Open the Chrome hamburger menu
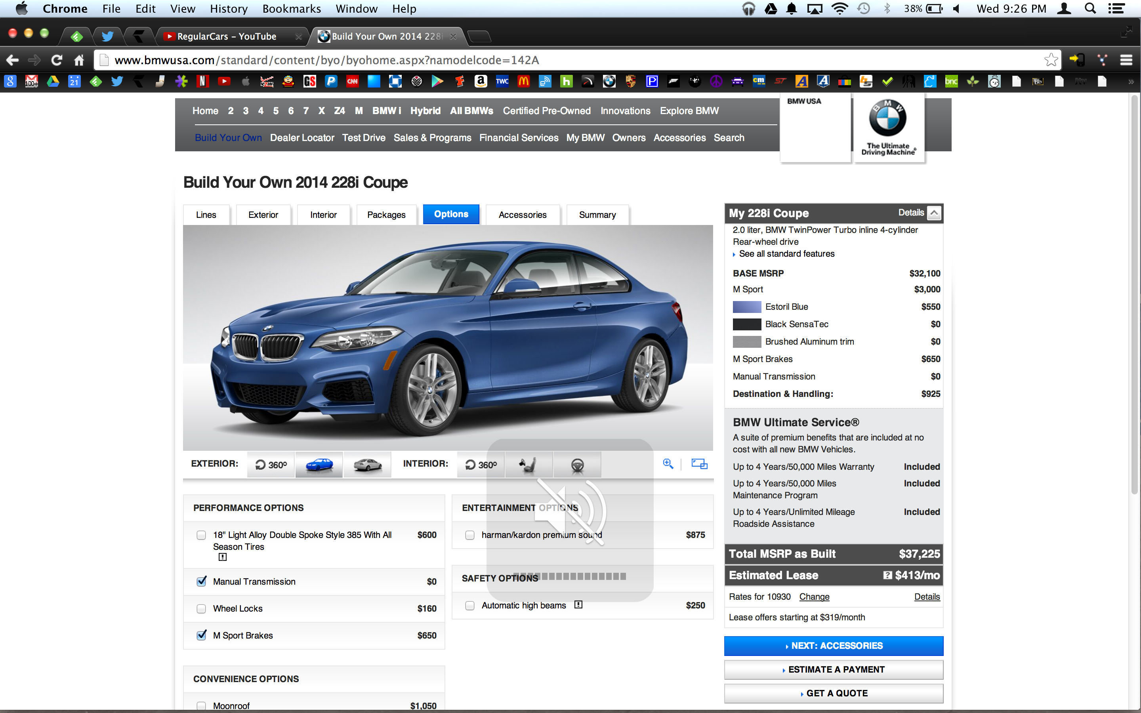 point(1126,60)
